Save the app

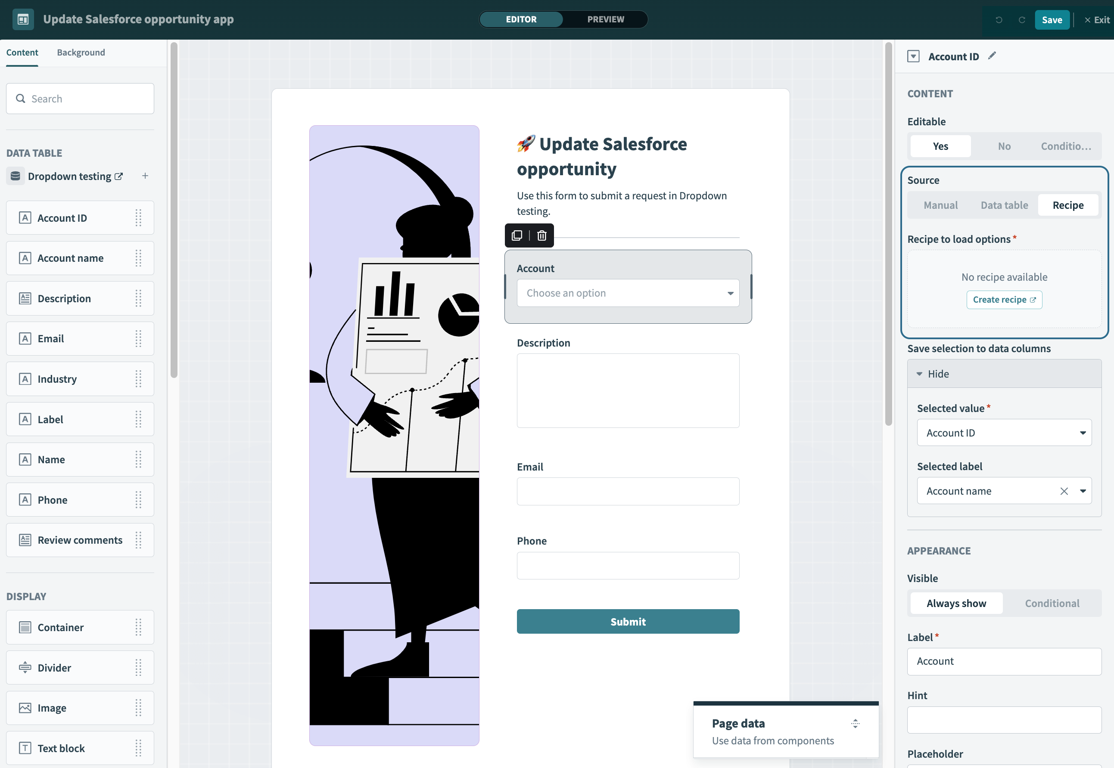1052,20
